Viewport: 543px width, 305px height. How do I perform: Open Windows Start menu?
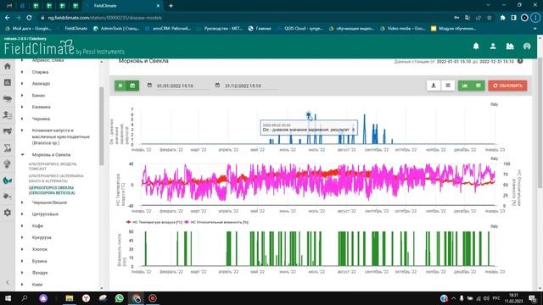click(x=8, y=298)
